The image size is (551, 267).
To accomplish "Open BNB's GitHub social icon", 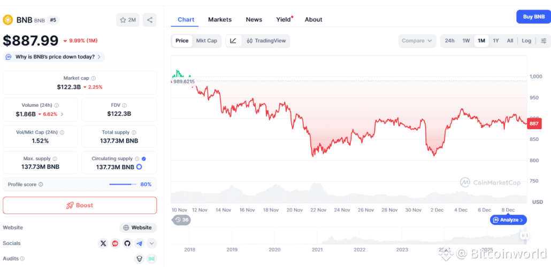I will pos(127,243).
